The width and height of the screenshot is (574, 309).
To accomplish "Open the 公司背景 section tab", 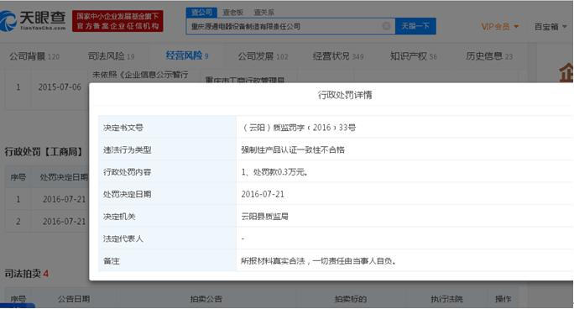I will tap(34, 56).
